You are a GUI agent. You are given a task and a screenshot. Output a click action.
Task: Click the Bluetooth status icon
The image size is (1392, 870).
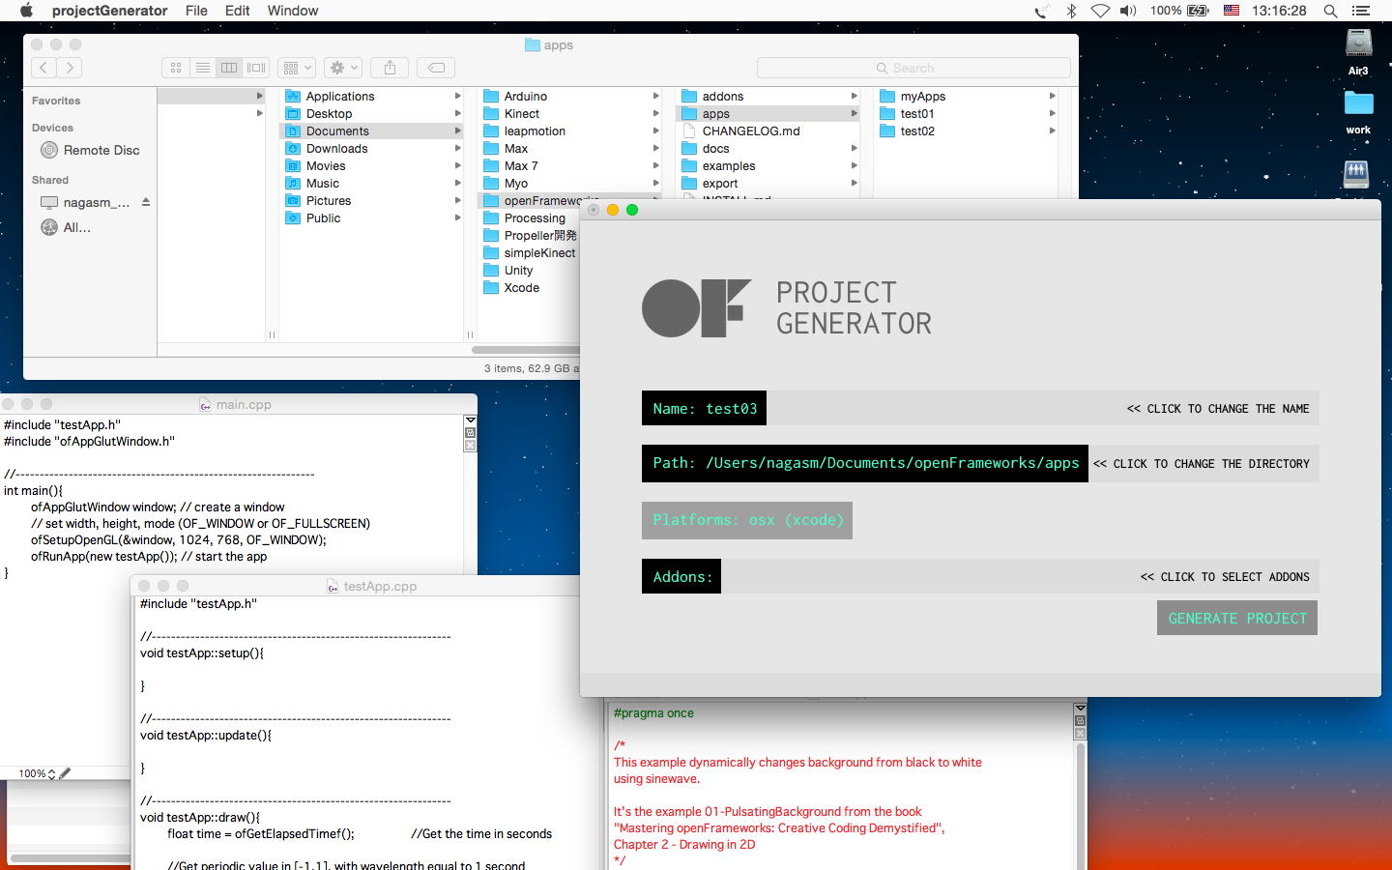click(x=1071, y=11)
